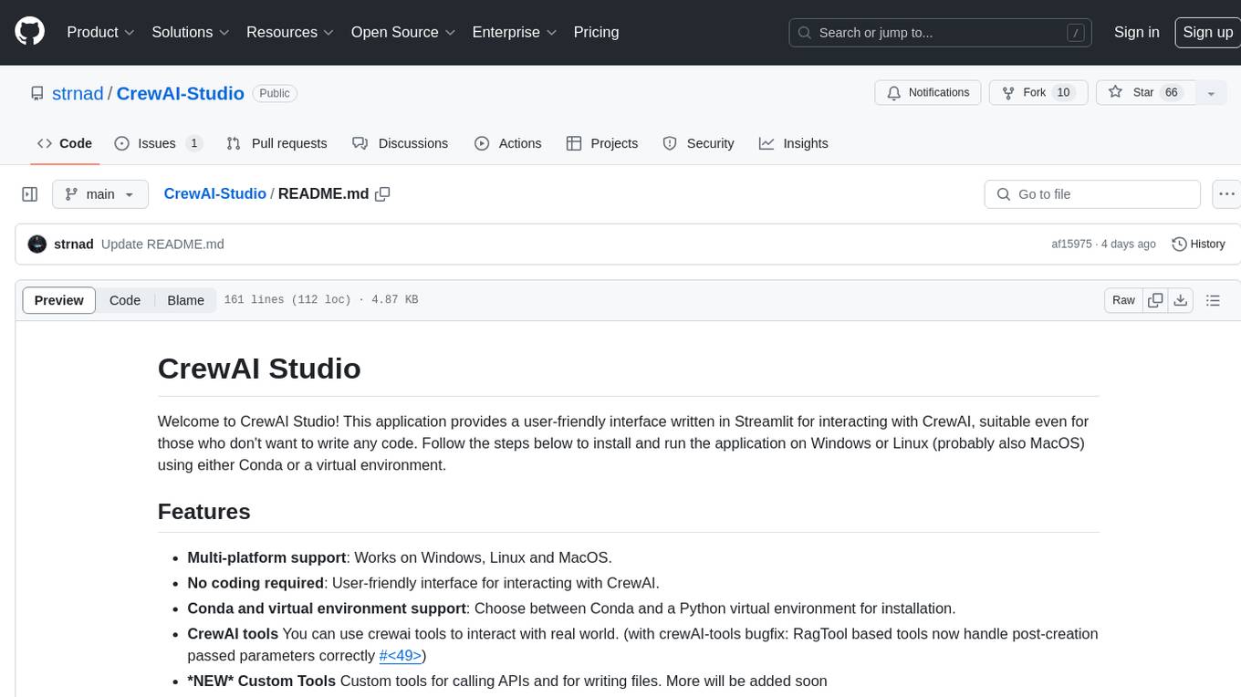
Task: Focus the Go to file field
Action: [x=1092, y=194]
